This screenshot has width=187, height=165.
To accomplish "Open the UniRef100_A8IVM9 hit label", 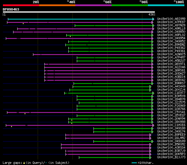I will (x=171, y=19).
